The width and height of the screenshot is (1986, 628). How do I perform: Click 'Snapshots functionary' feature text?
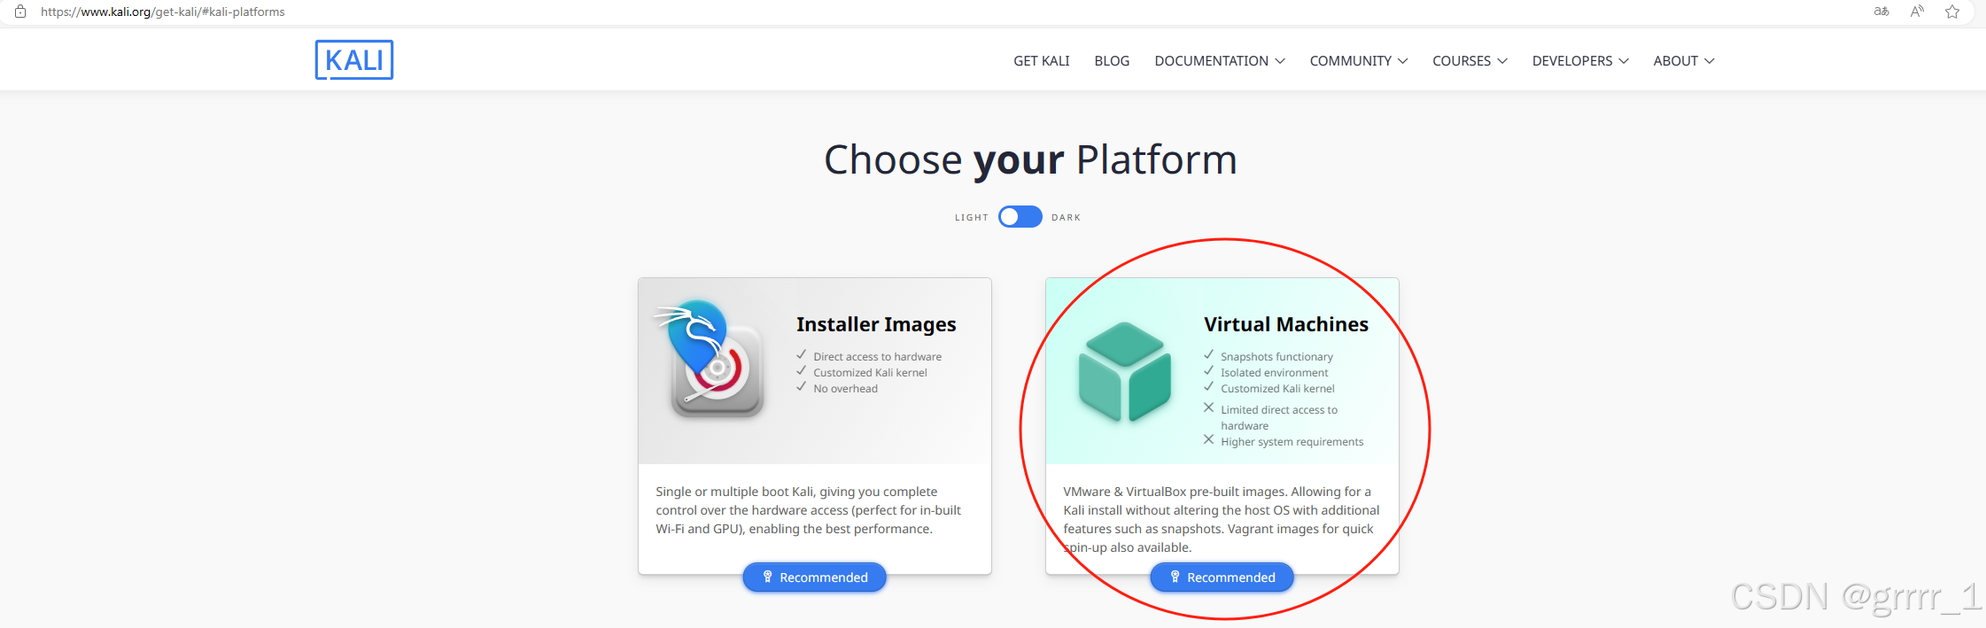pos(1276,357)
